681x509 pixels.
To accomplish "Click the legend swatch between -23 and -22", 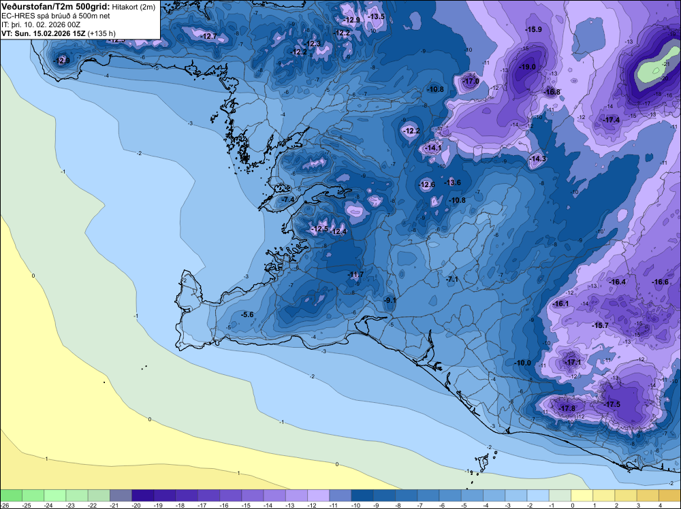I will 77,495.
